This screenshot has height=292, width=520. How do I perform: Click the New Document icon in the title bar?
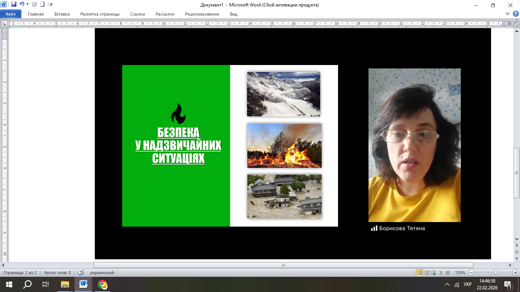(42, 5)
